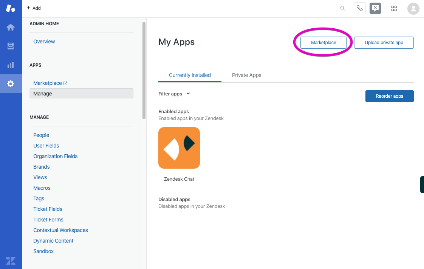Select the Admin gear icon

[11, 84]
